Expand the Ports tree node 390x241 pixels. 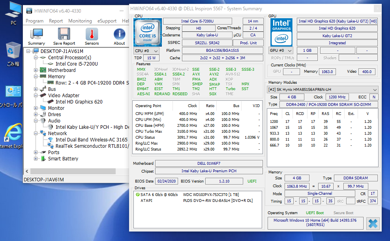click(x=36, y=153)
